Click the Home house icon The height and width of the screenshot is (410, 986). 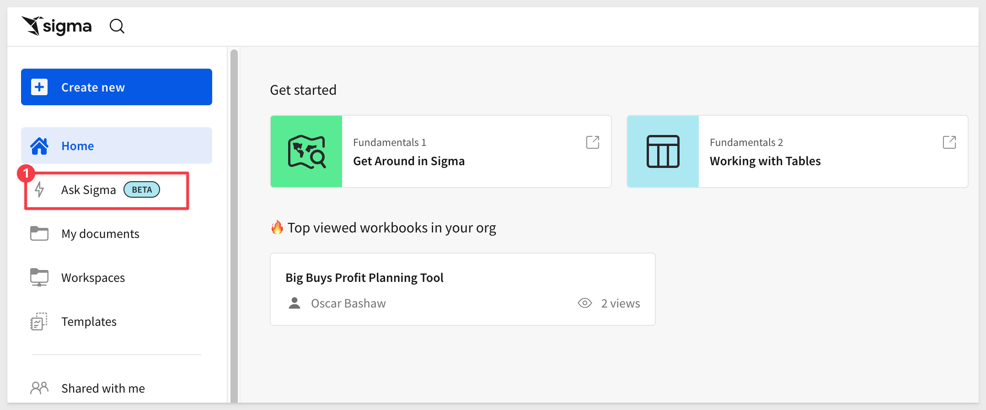click(x=39, y=146)
